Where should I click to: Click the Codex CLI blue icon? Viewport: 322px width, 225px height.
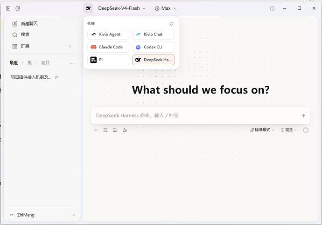click(x=138, y=47)
